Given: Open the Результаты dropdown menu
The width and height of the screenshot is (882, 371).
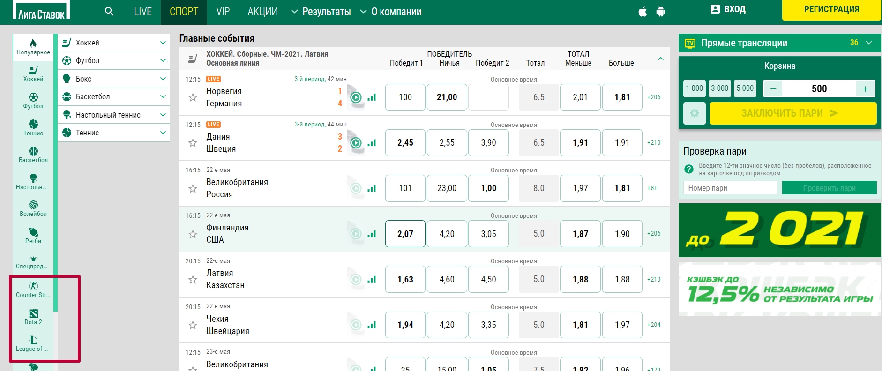Looking at the screenshot, I should 321,12.
